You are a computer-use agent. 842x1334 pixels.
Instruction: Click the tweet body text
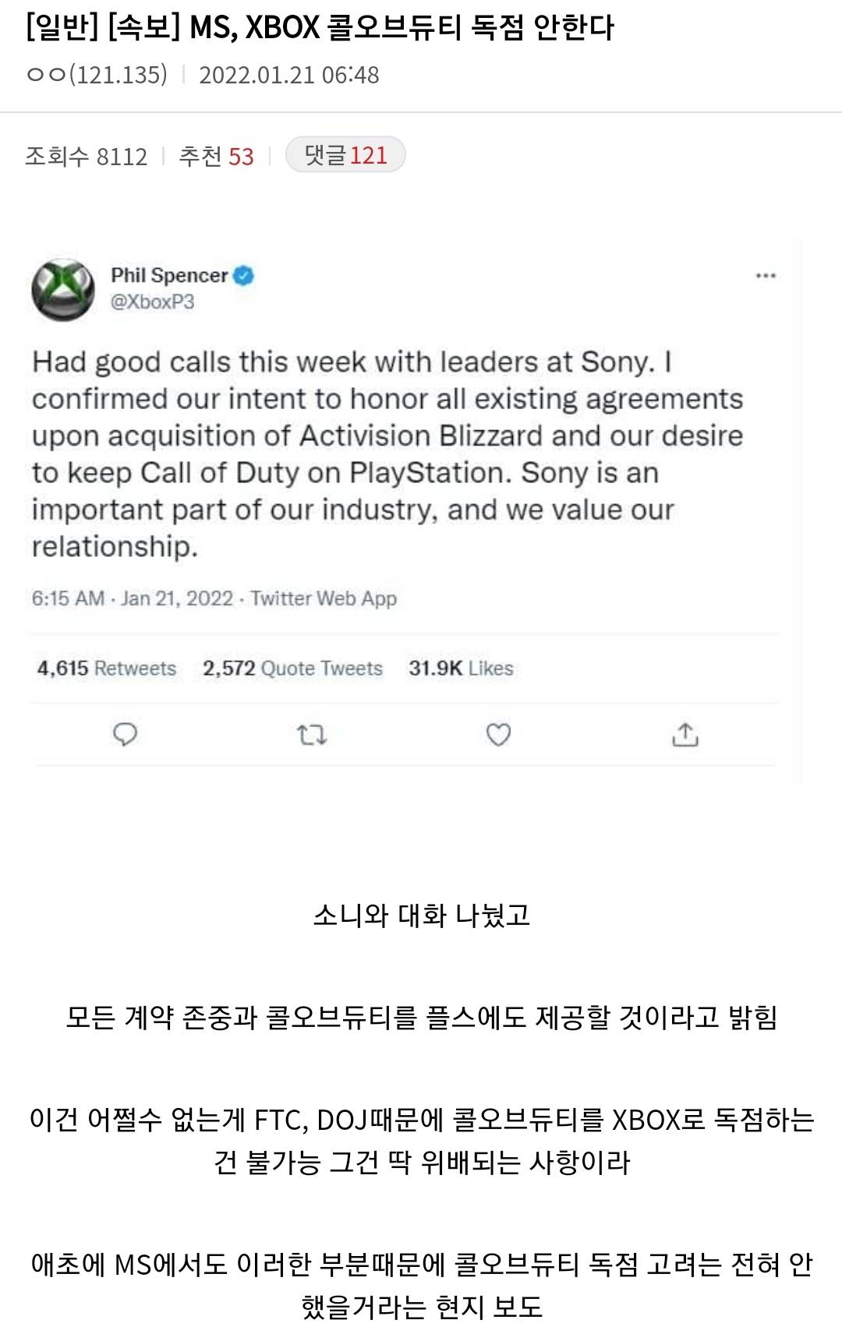point(387,453)
